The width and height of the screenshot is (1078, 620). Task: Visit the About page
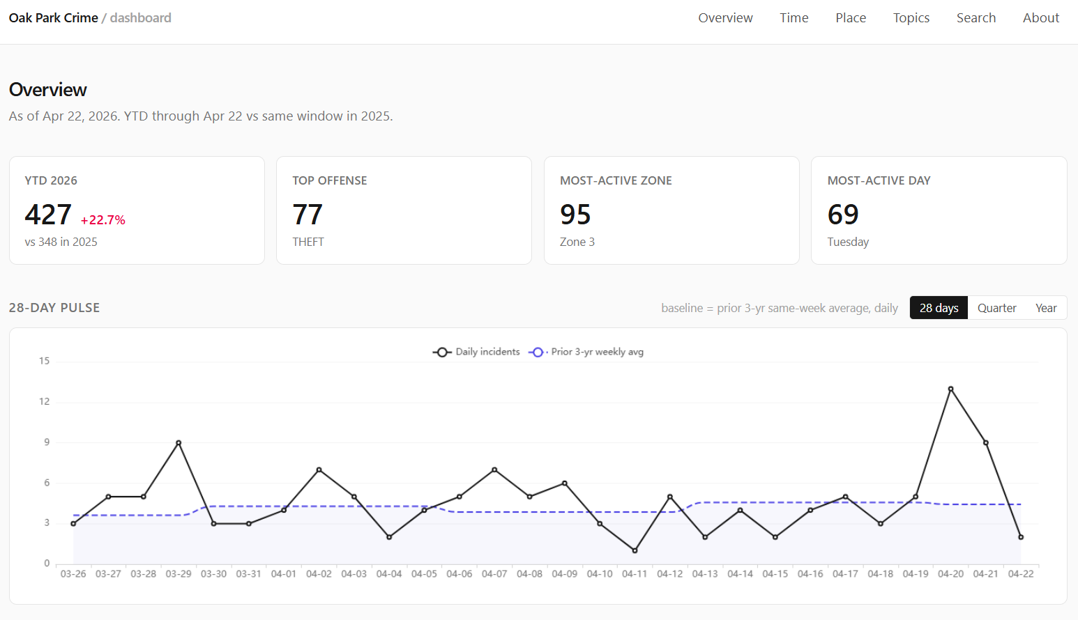point(1040,18)
